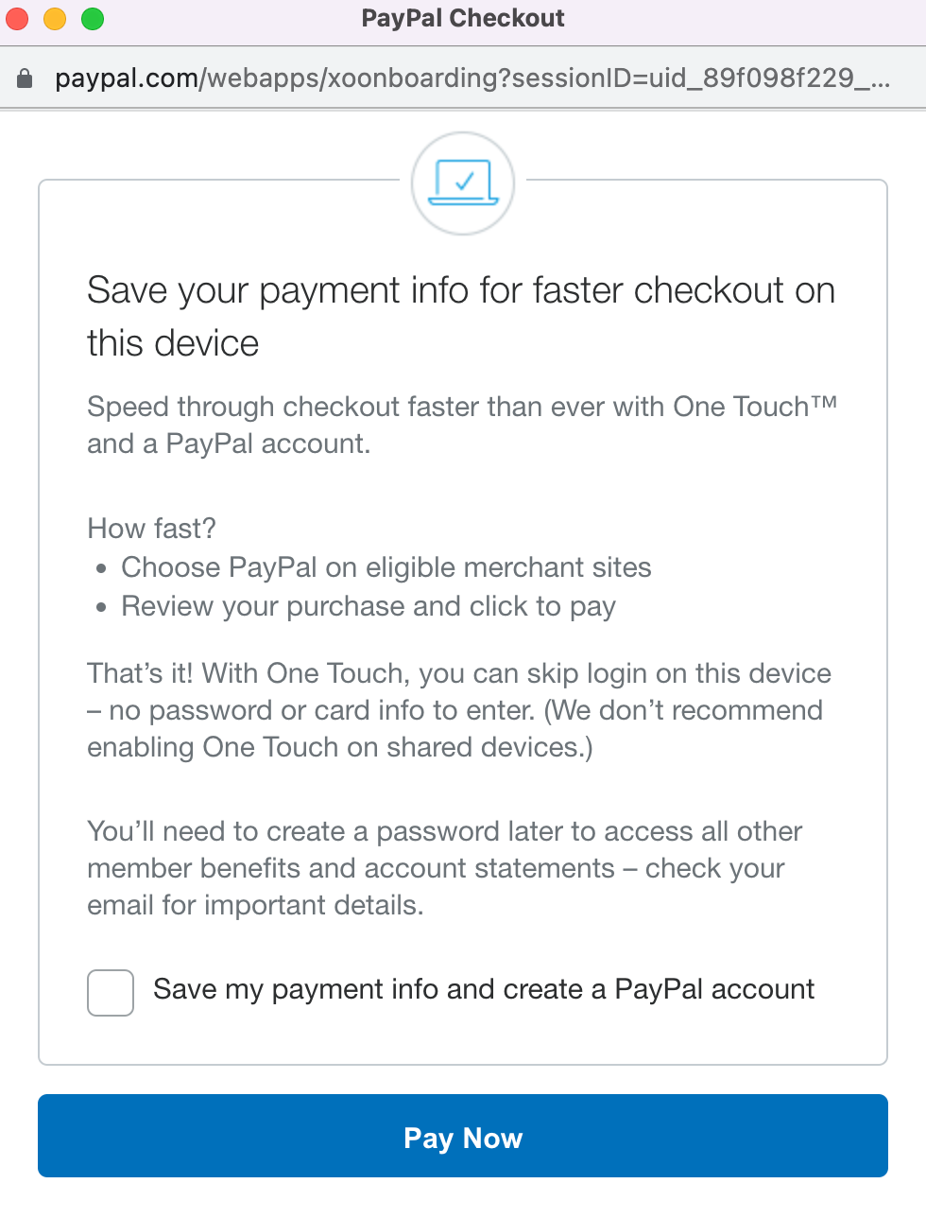Check Save my payment info and create account
The image size is (926, 1218).
pos(110,992)
